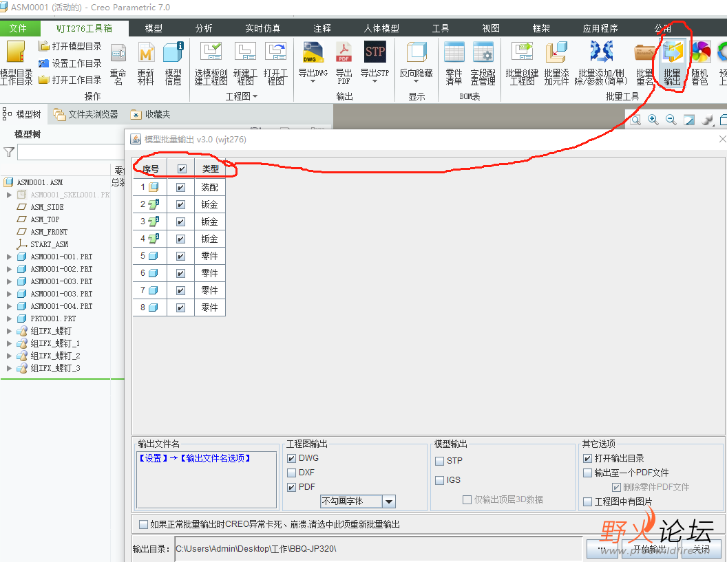Enable 工程图中有图片 checkbox
Viewport: 727px width, 562px height.
click(587, 501)
